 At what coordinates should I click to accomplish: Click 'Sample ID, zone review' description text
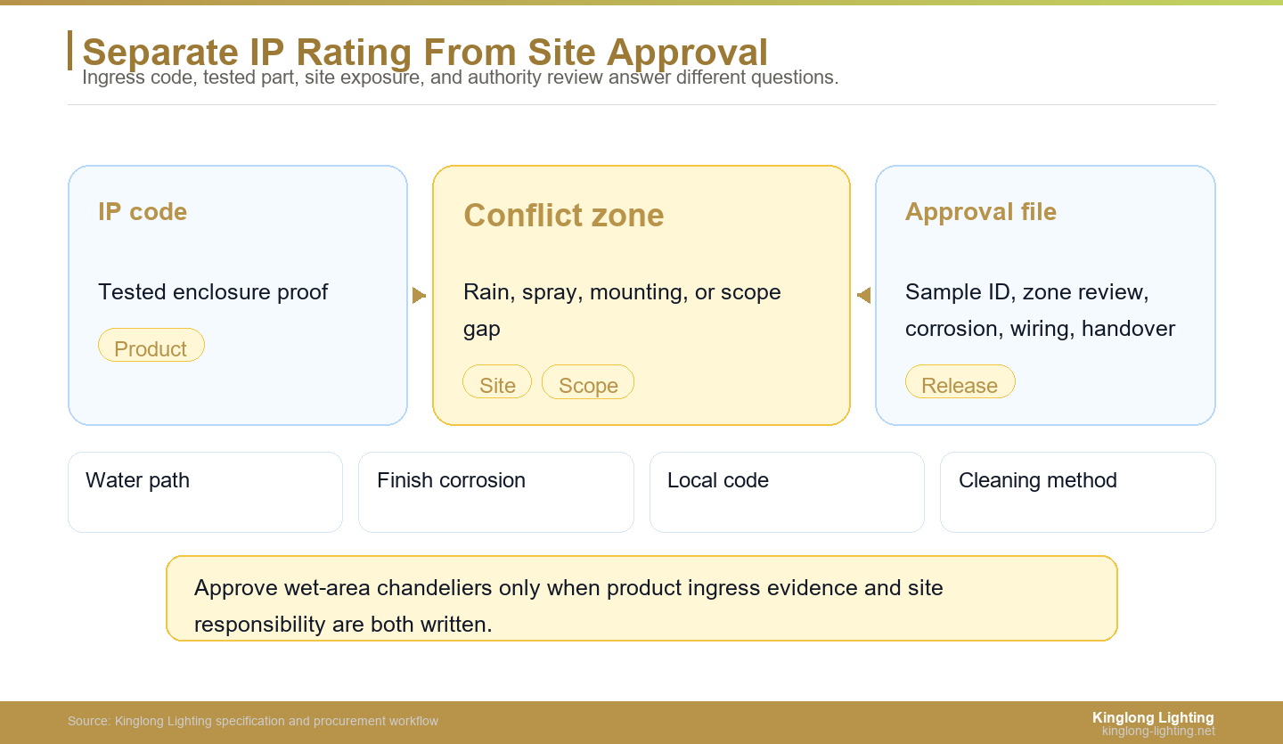(1040, 310)
